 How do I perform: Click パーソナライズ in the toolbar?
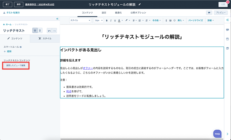[x=196, y=20]
